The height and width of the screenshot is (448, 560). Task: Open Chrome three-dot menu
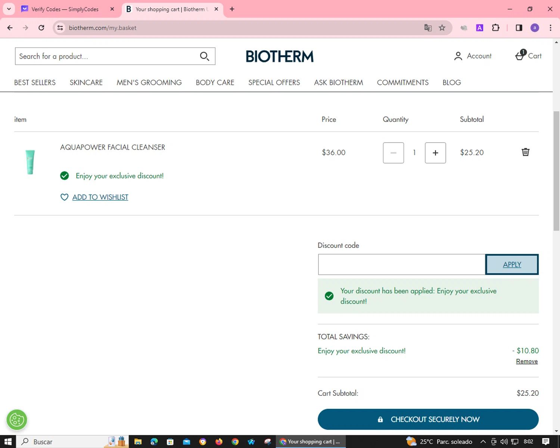(550, 28)
